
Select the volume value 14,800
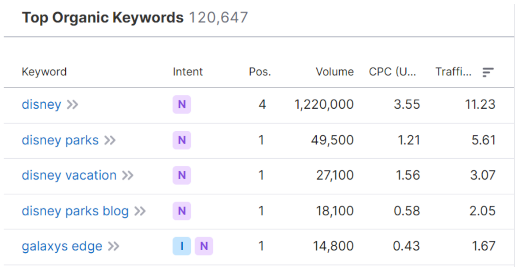click(334, 246)
